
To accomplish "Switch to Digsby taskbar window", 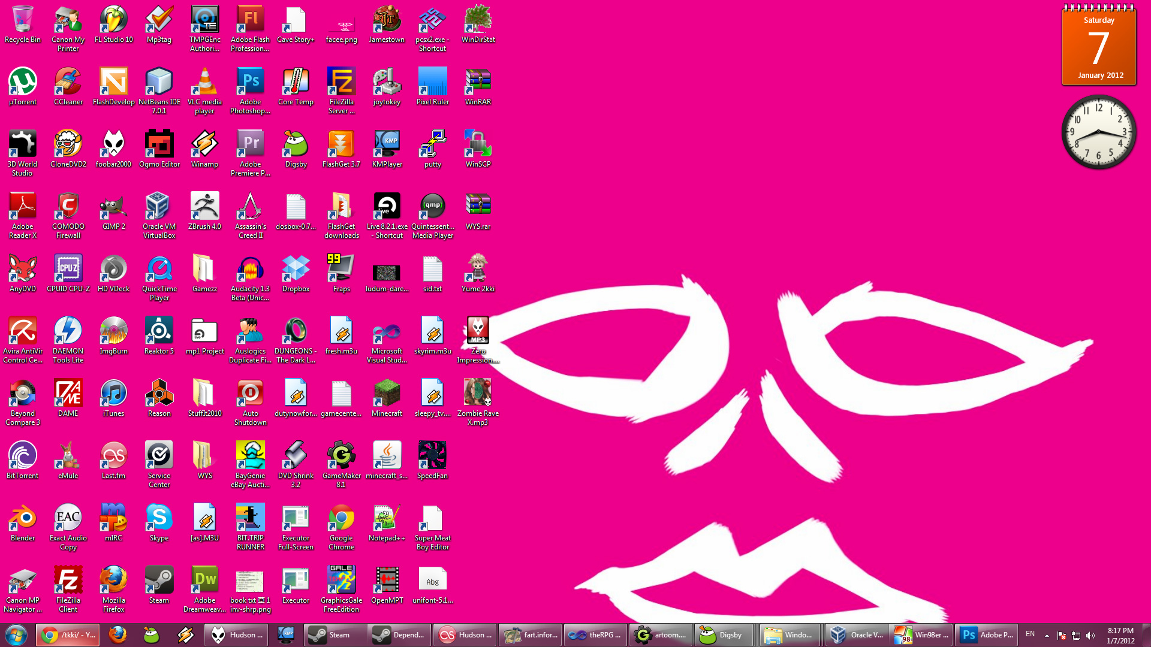I will click(x=724, y=635).
